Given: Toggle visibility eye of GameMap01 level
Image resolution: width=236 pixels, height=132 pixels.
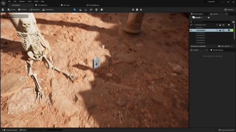Looking at the screenshot, I should [191, 30].
